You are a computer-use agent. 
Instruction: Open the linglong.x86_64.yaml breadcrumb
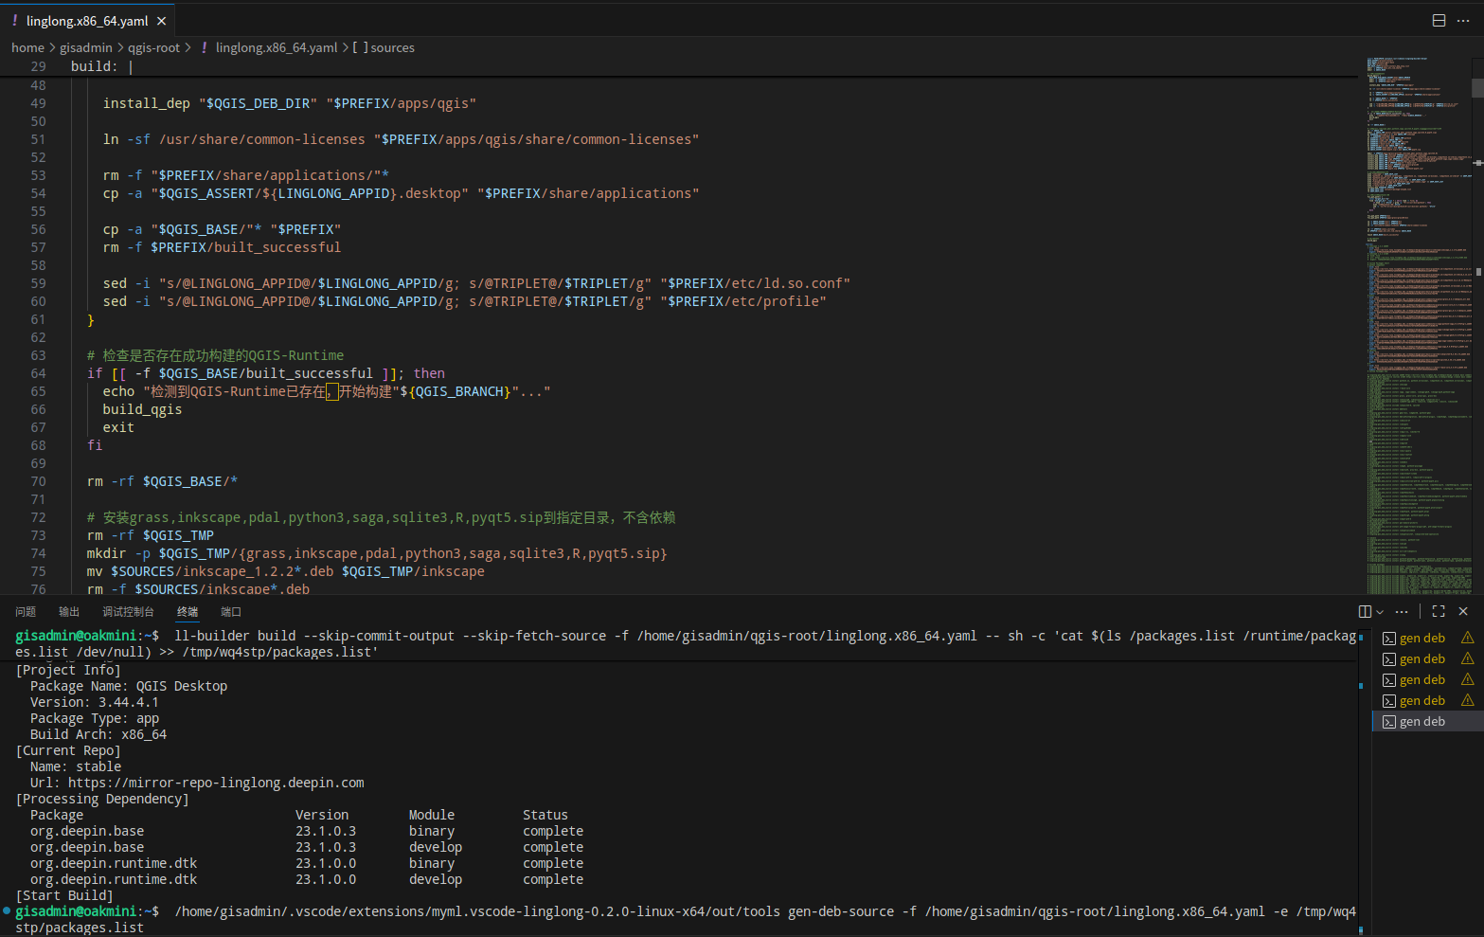click(x=277, y=47)
